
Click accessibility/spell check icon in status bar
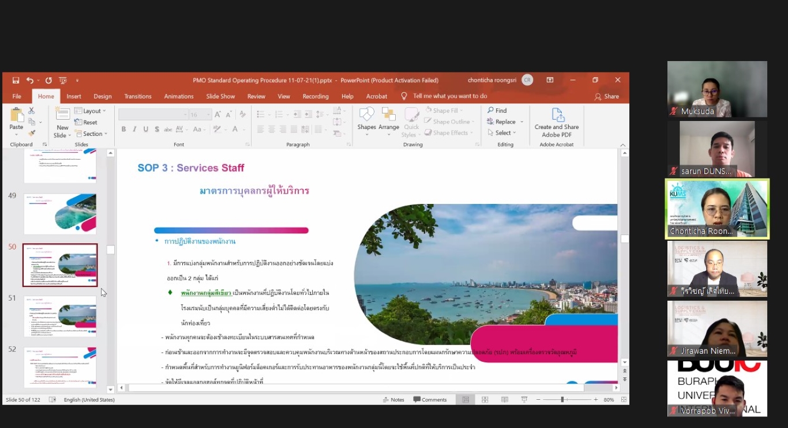point(52,400)
